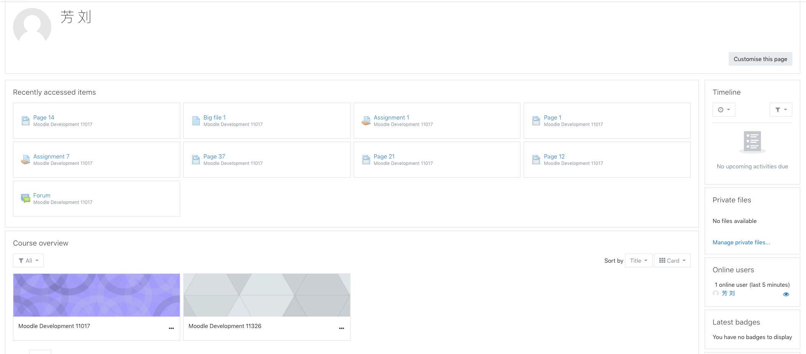Viewport: 806px width, 354px height.
Task: Open the Page 21 link
Action: coord(384,157)
